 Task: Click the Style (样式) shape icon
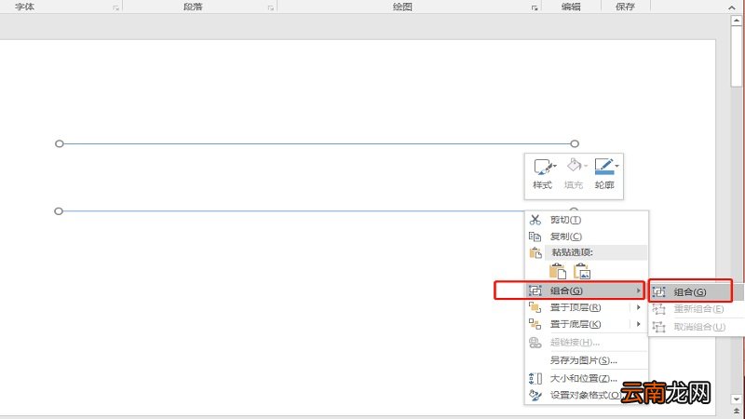pyautogui.click(x=541, y=168)
